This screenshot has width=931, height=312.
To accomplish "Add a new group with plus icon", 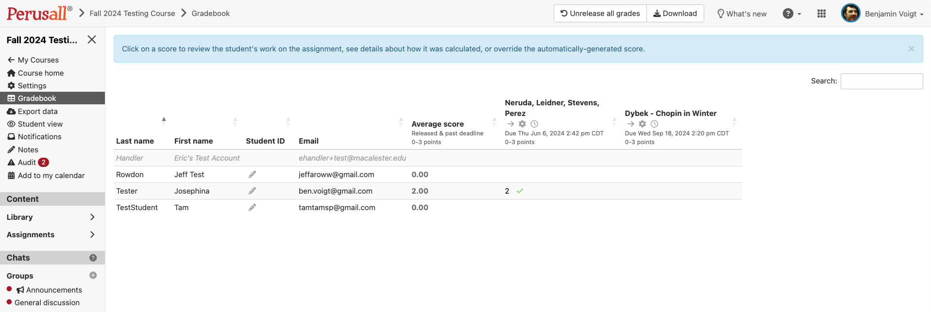I will [93, 276].
